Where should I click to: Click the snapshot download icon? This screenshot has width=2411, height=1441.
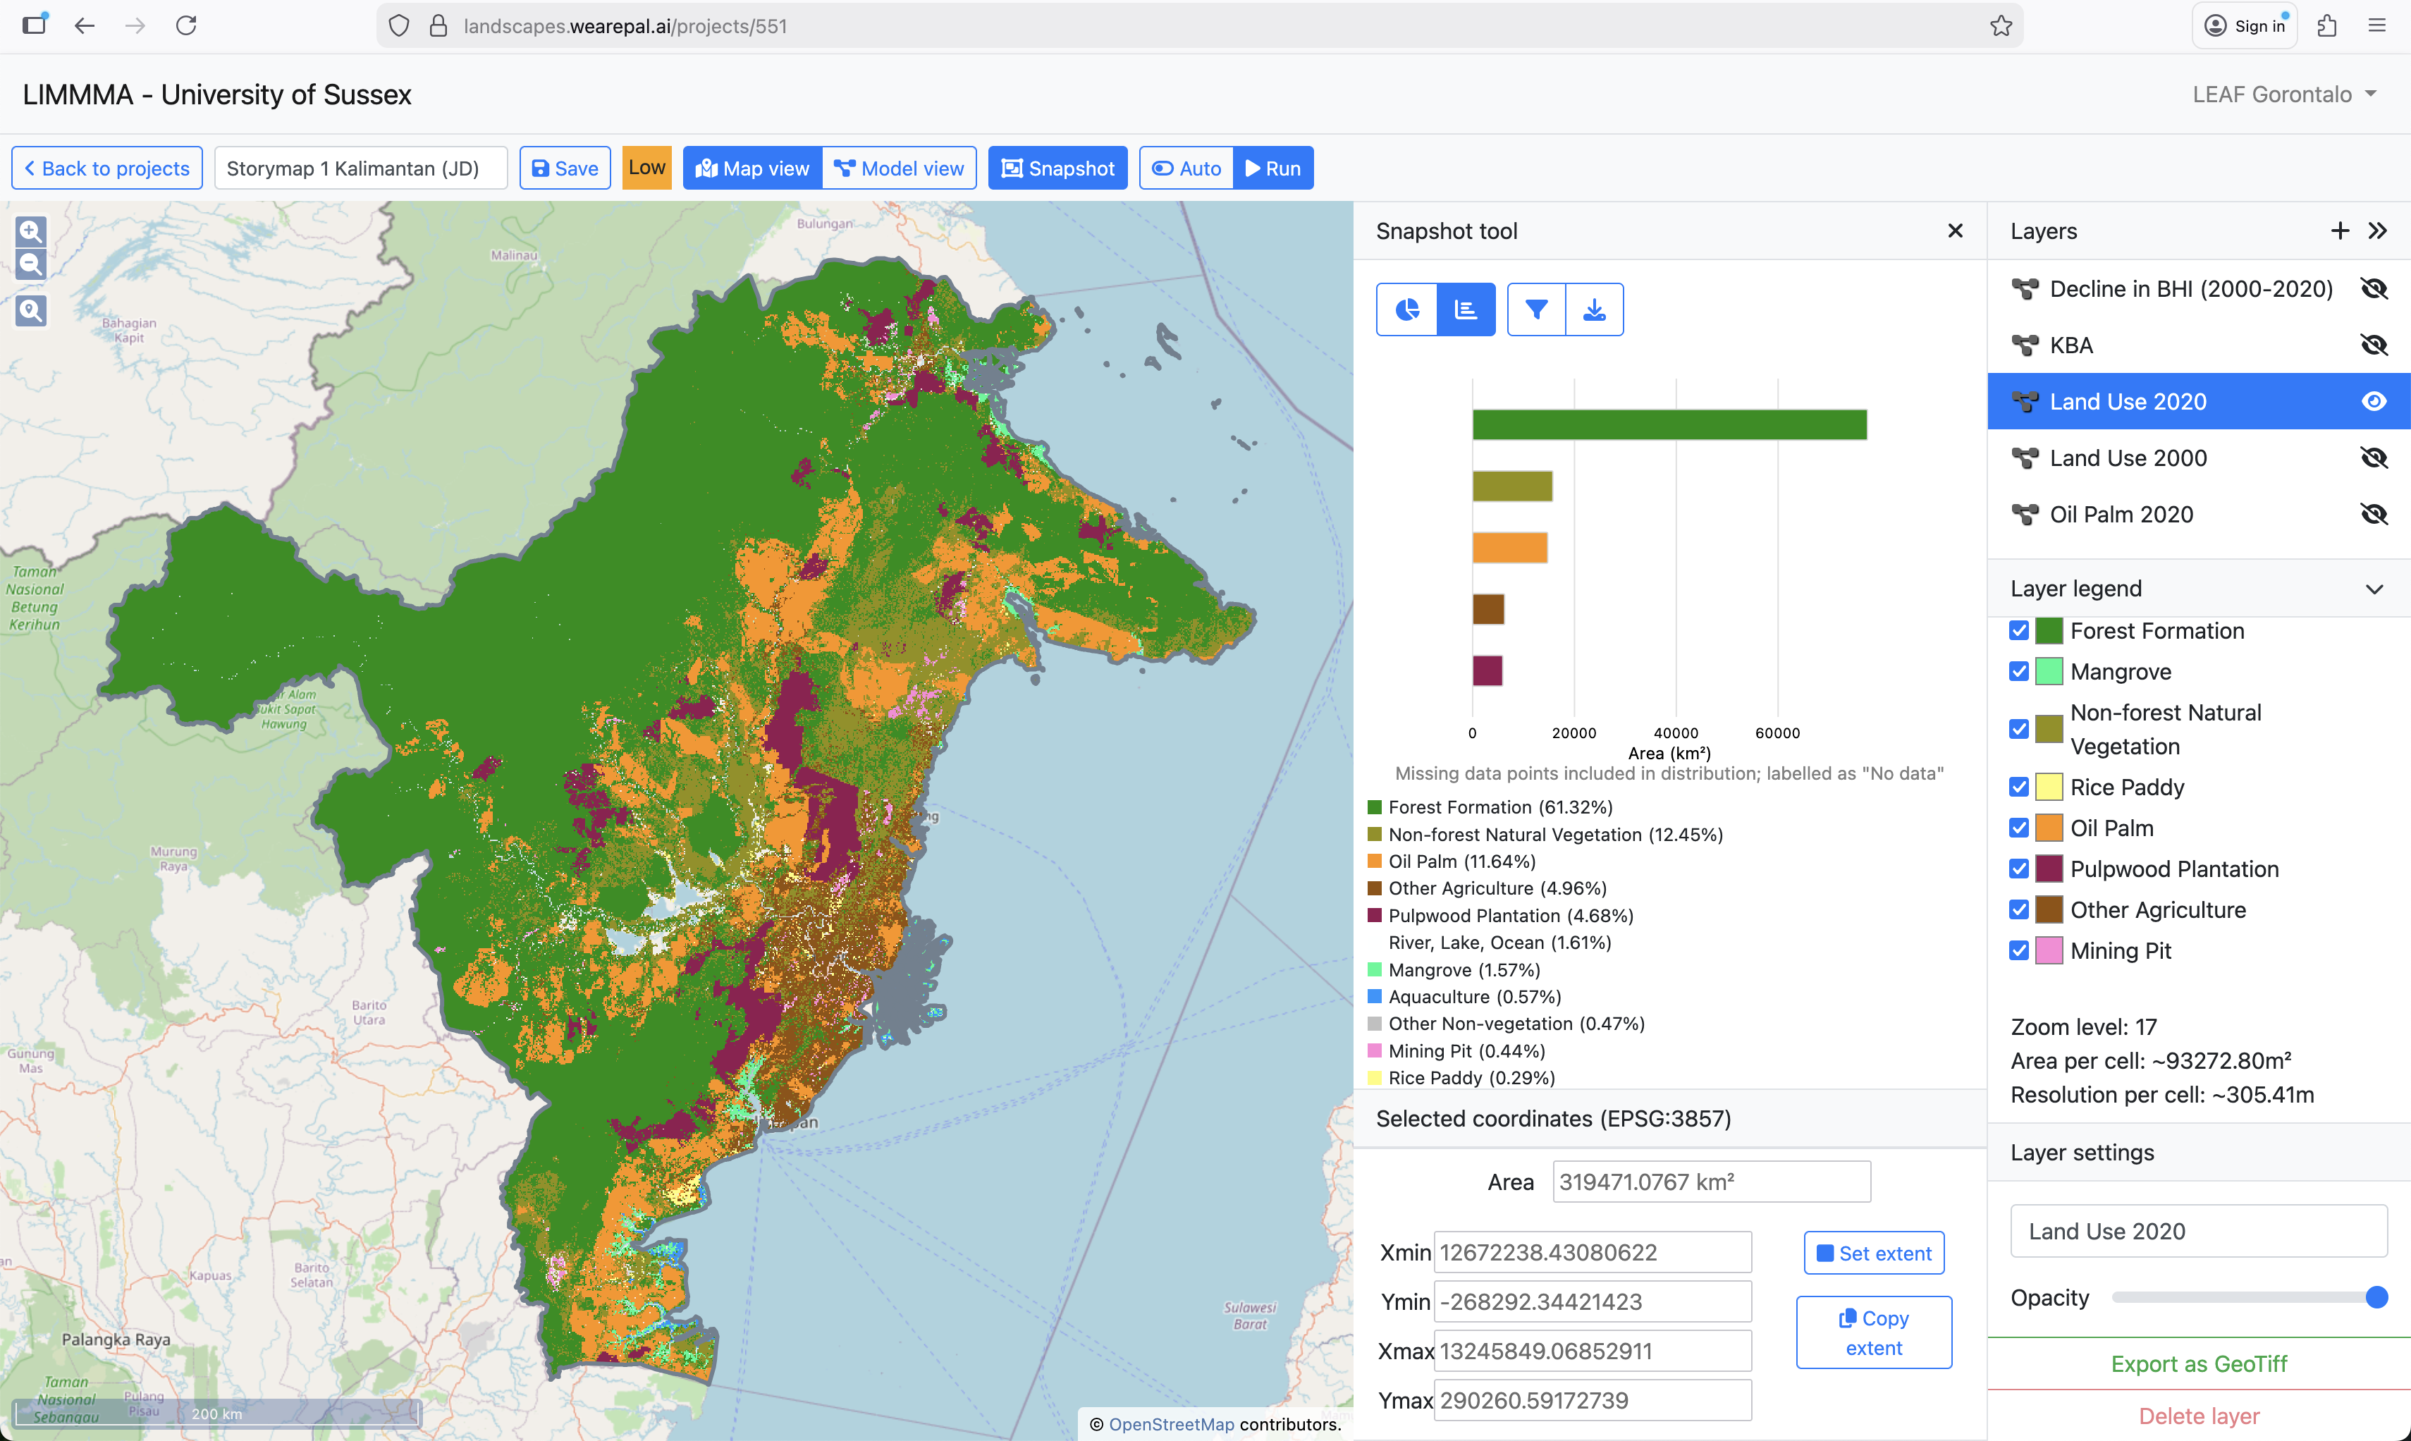(x=1595, y=309)
